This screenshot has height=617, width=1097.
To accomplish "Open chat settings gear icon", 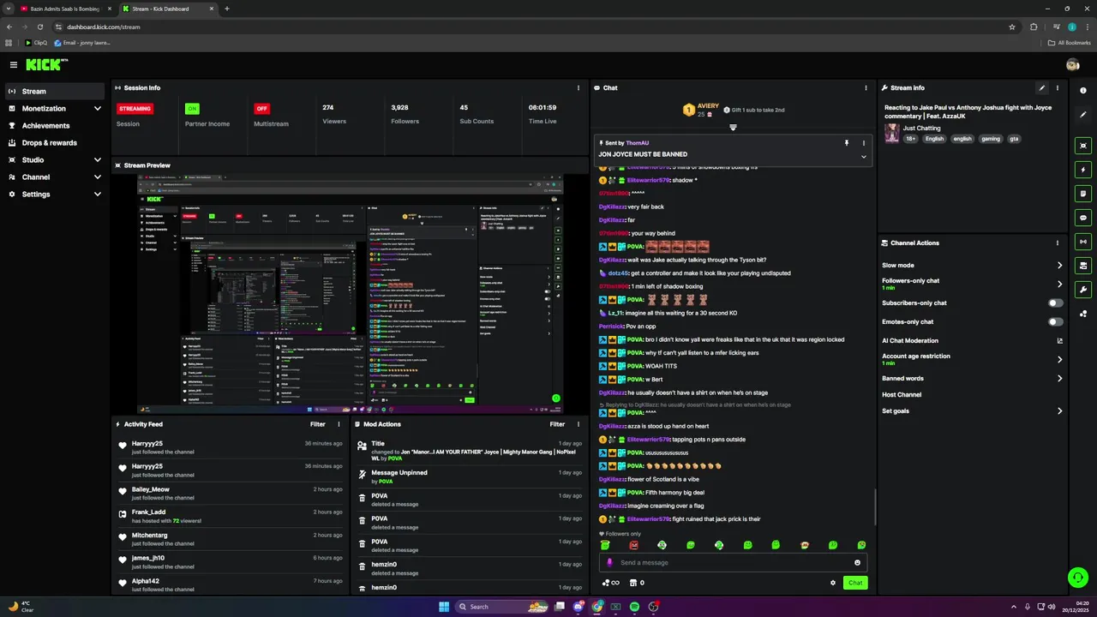I will pos(832,583).
